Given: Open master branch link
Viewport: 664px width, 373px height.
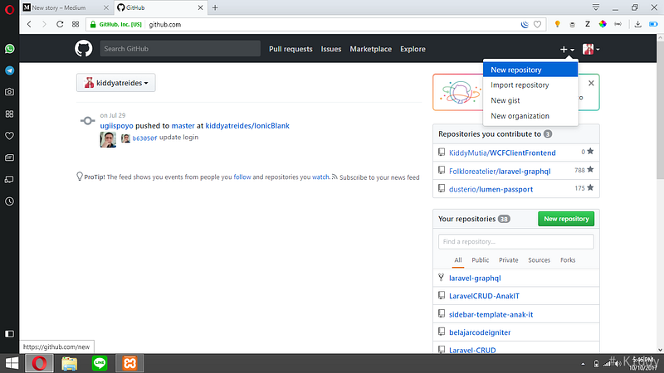Looking at the screenshot, I should point(183,126).
